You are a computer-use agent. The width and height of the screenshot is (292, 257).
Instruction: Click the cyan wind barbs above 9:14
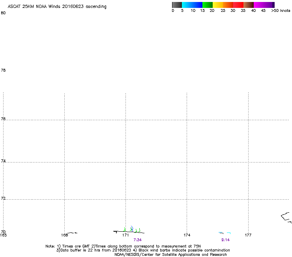pos(225,233)
